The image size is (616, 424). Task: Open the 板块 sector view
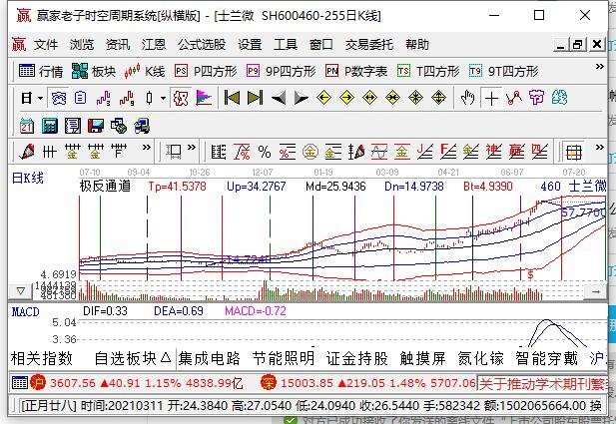pyautogui.click(x=94, y=72)
